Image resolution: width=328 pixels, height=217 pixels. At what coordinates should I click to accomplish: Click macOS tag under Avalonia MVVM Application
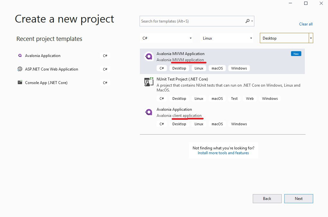pyautogui.click(x=217, y=68)
